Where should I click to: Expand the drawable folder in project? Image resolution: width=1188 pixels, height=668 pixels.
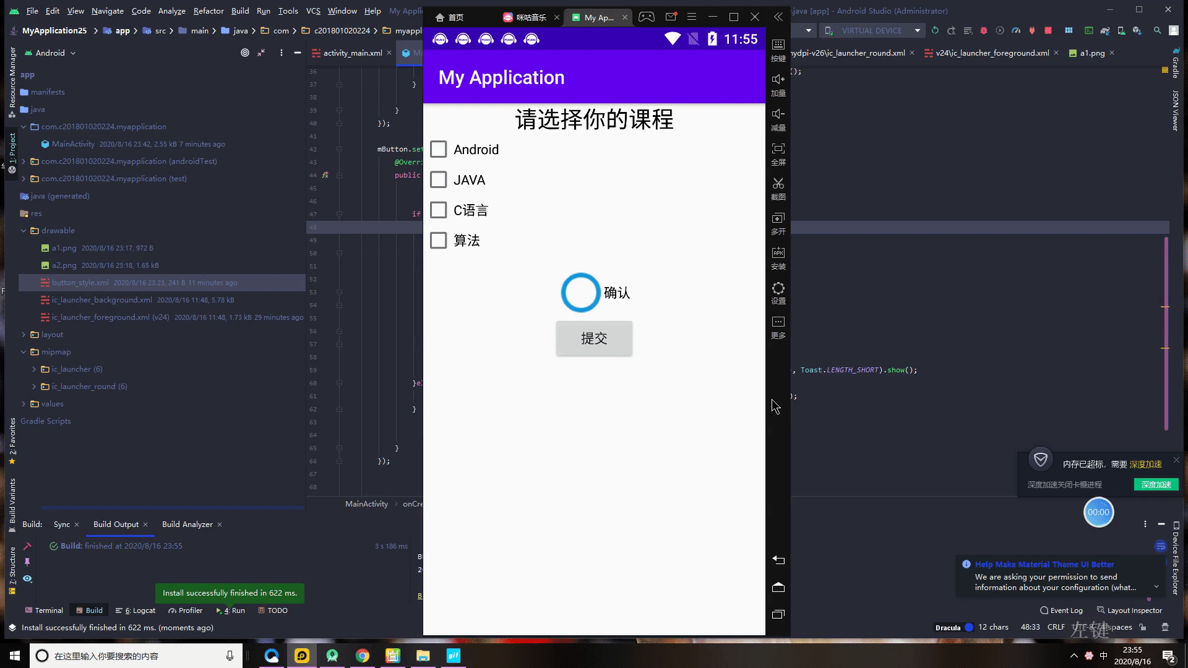pos(25,230)
